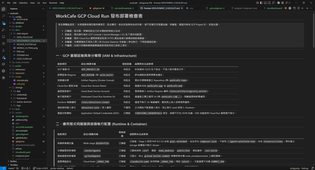Open the Extensions view

[x=3, y=43]
